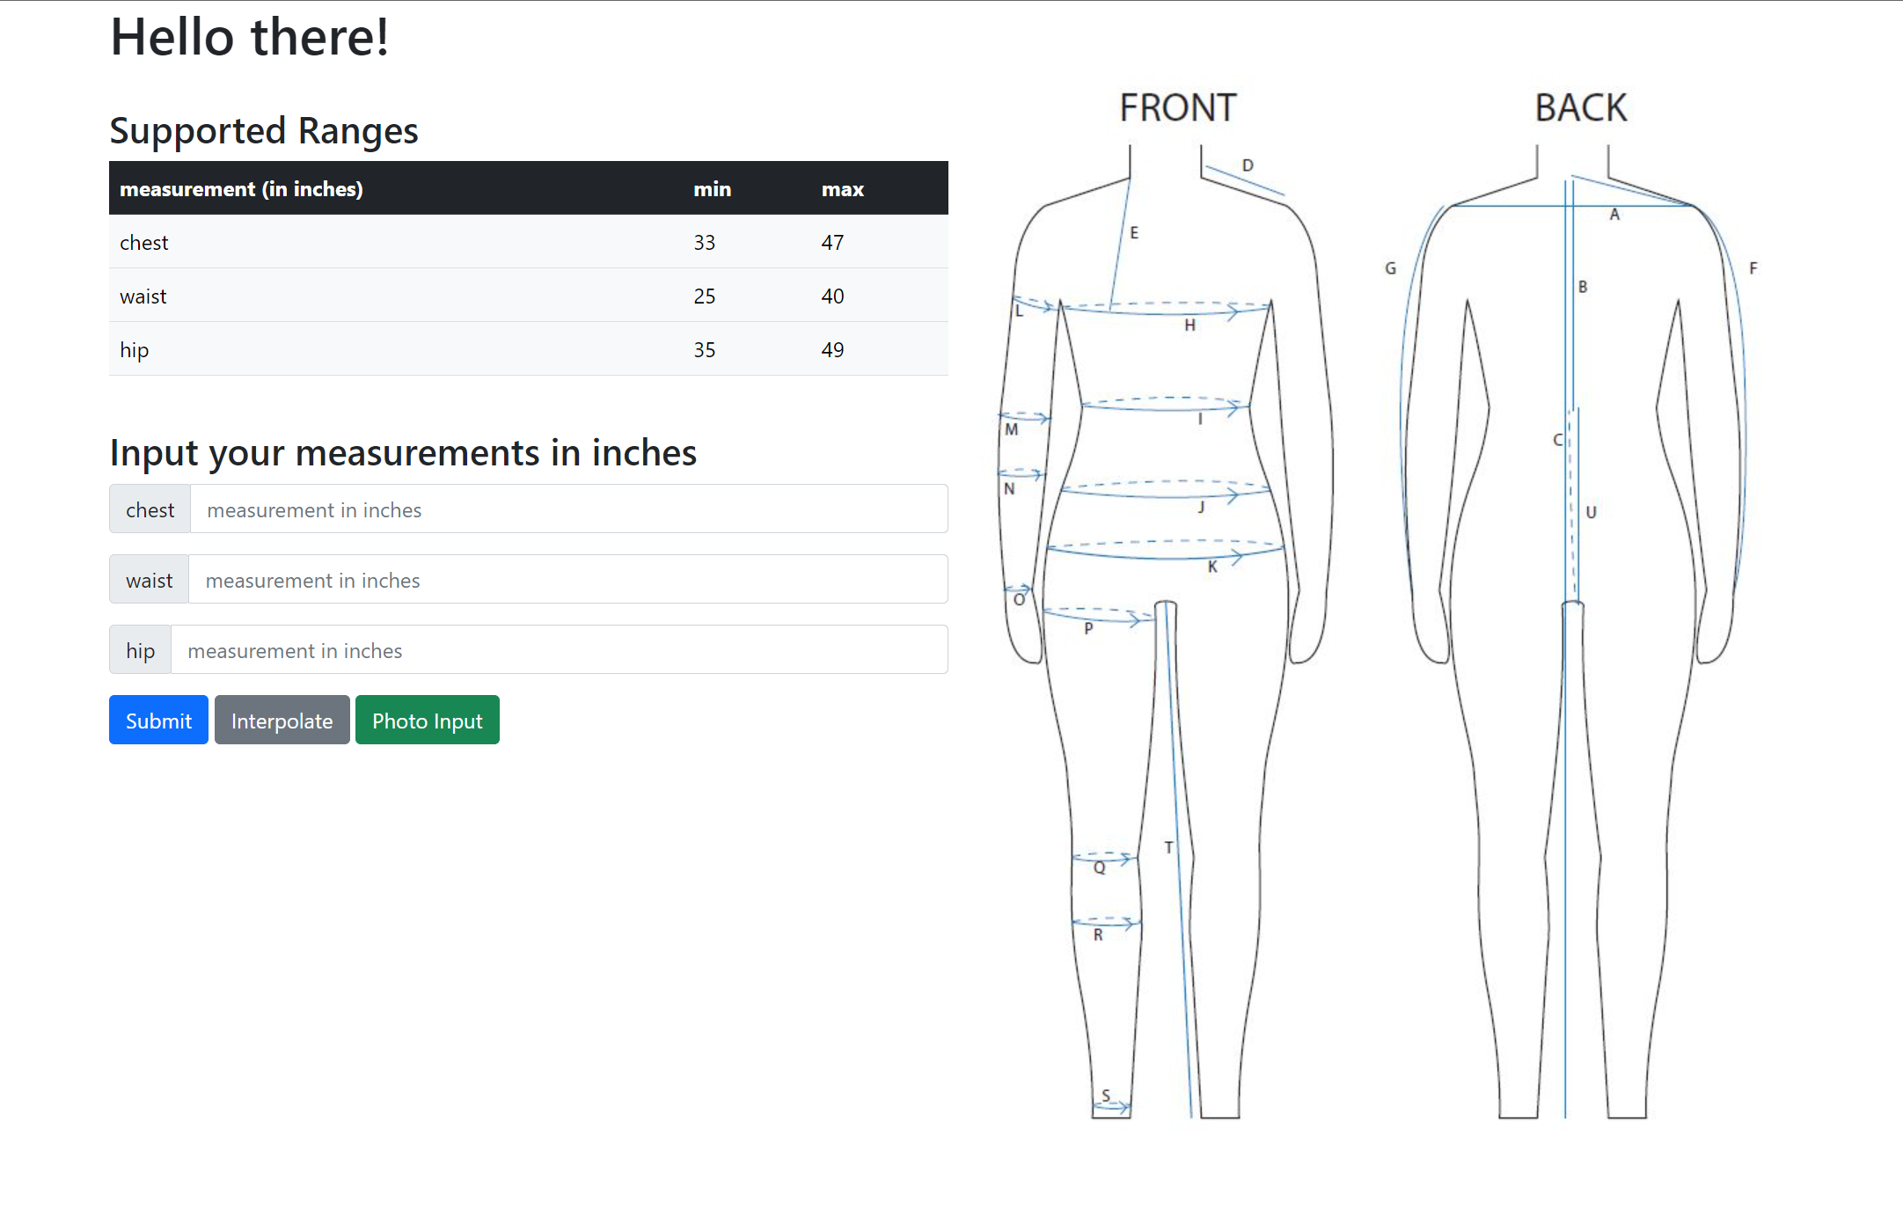Click the chest label beside its input
This screenshot has width=1903, height=1215.
(150, 509)
